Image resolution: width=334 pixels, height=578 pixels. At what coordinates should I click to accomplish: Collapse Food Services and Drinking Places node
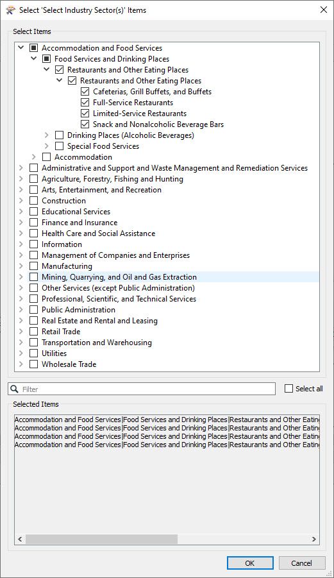tap(34, 58)
